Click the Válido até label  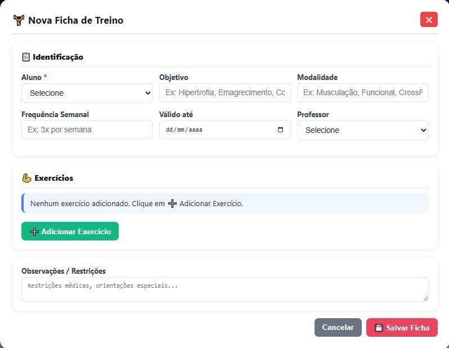176,115
